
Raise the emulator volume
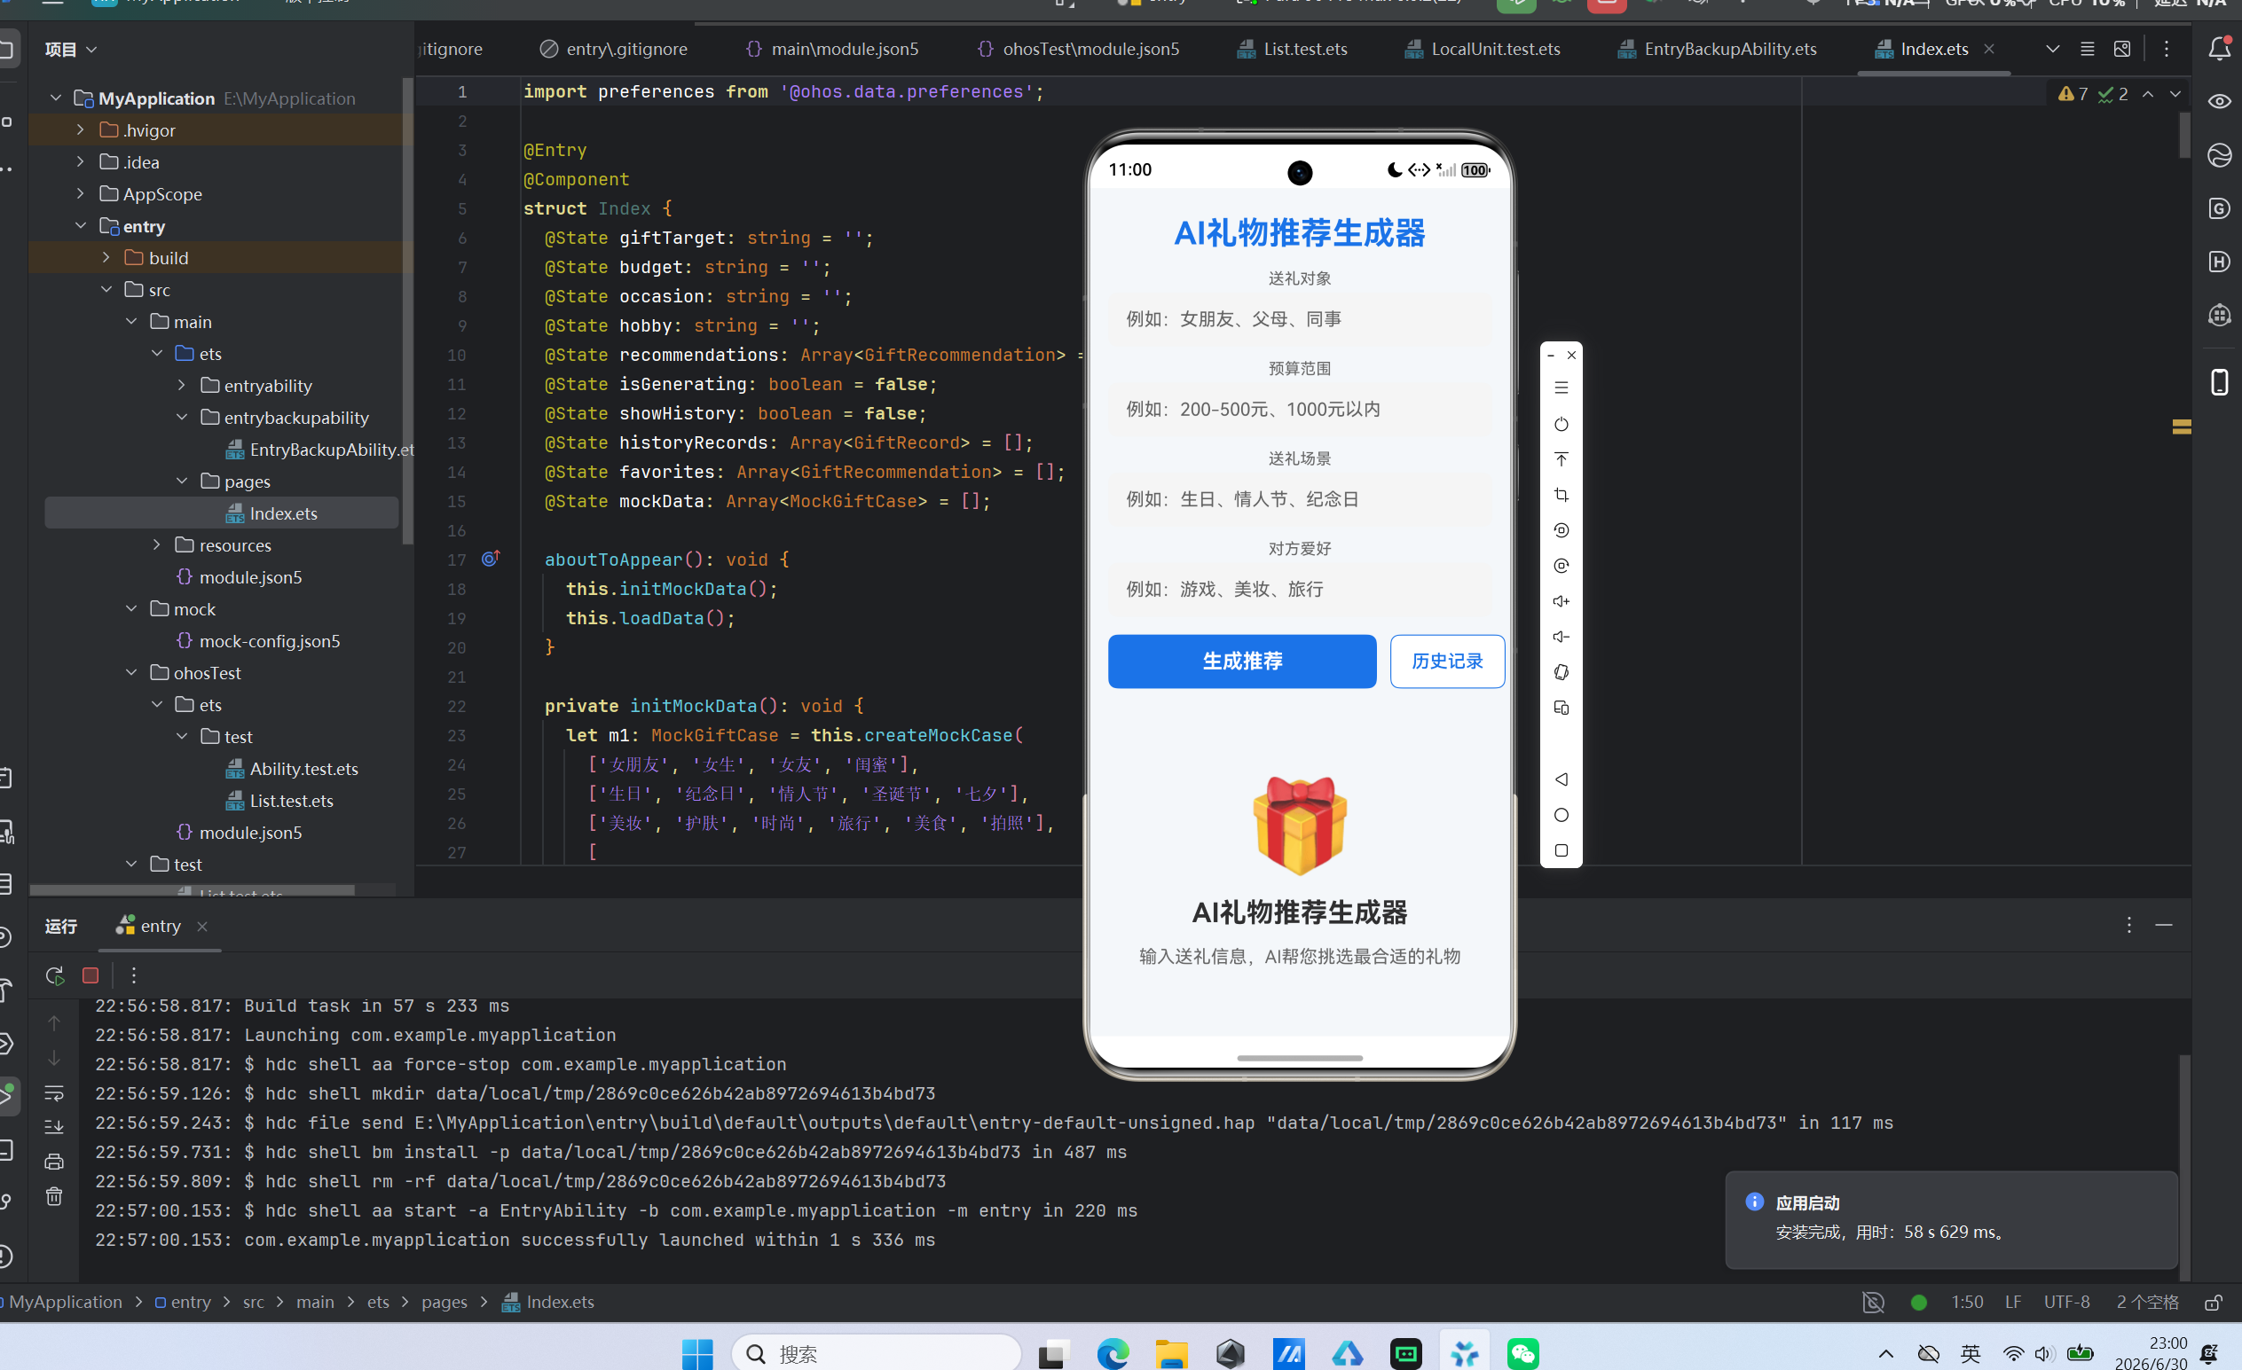point(1562,601)
